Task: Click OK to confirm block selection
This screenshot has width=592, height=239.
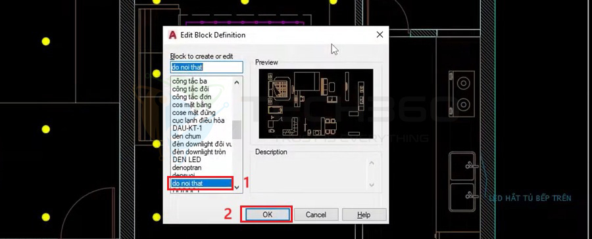Action: coord(267,215)
